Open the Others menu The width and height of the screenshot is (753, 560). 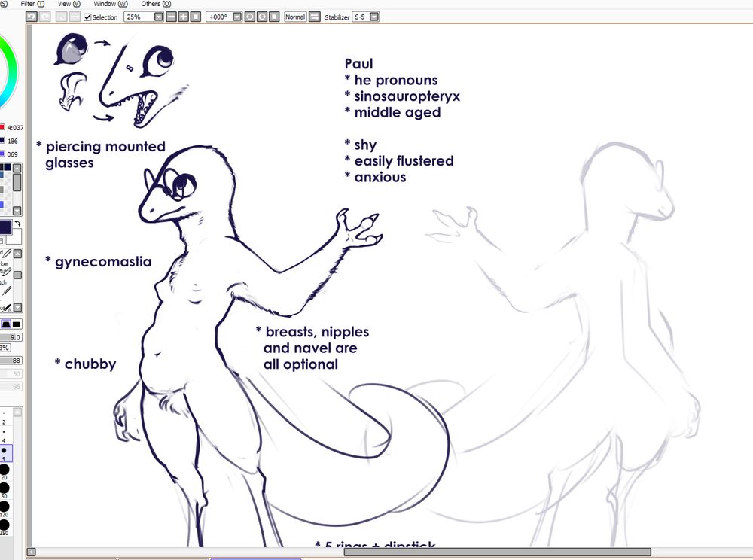156,3
